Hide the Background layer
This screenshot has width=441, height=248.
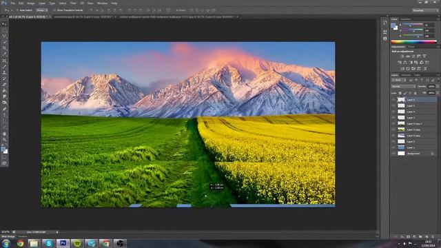pos(393,154)
